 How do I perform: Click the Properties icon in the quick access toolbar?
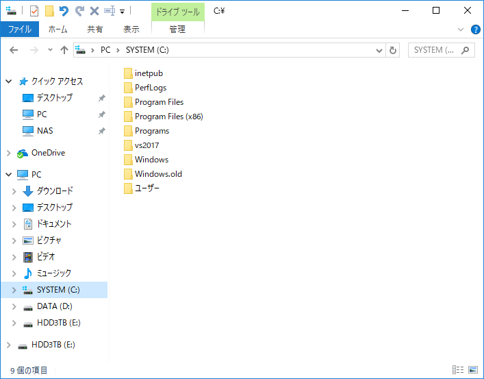(34, 11)
